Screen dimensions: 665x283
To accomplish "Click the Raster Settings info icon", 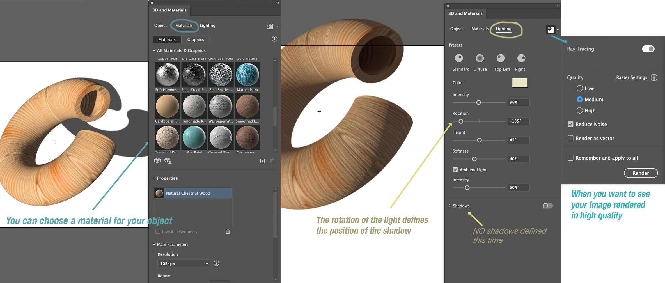I will point(654,78).
